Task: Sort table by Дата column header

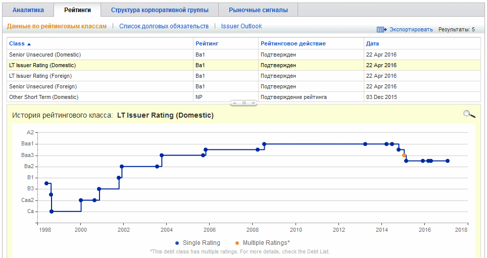Action: (372, 44)
